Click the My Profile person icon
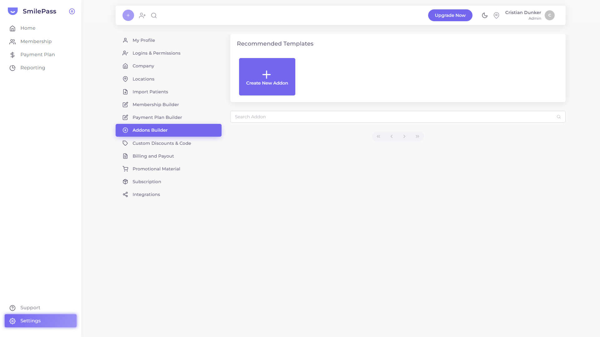The height and width of the screenshot is (337, 600). (125, 40)
